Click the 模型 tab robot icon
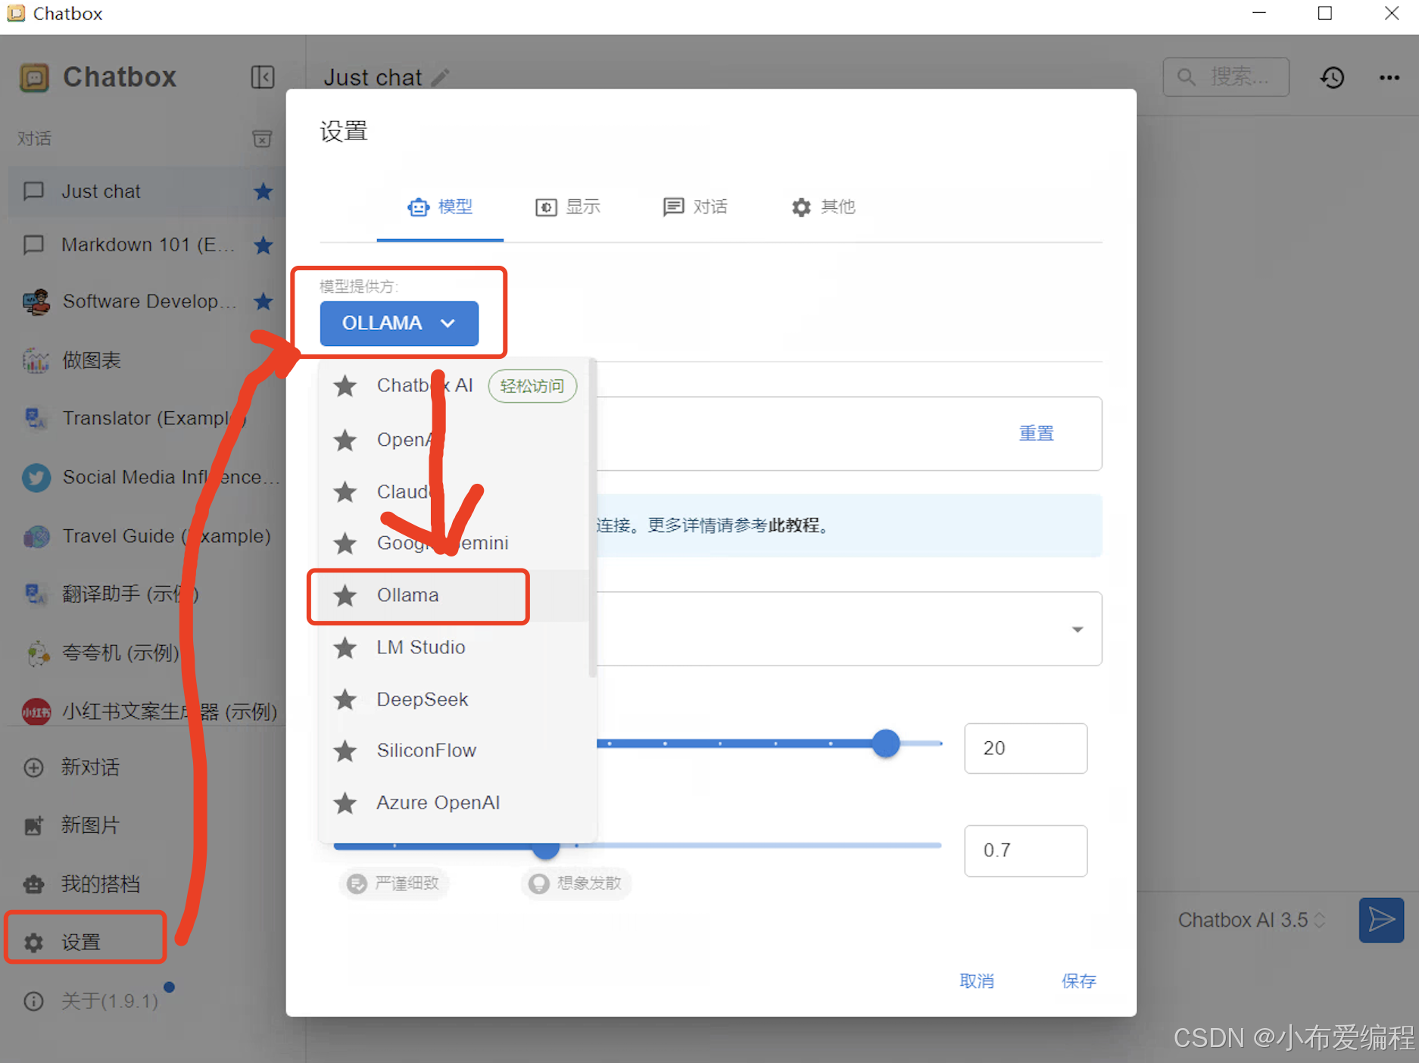The height and width of the screenshot is (1063, 1419). [418, 207]
